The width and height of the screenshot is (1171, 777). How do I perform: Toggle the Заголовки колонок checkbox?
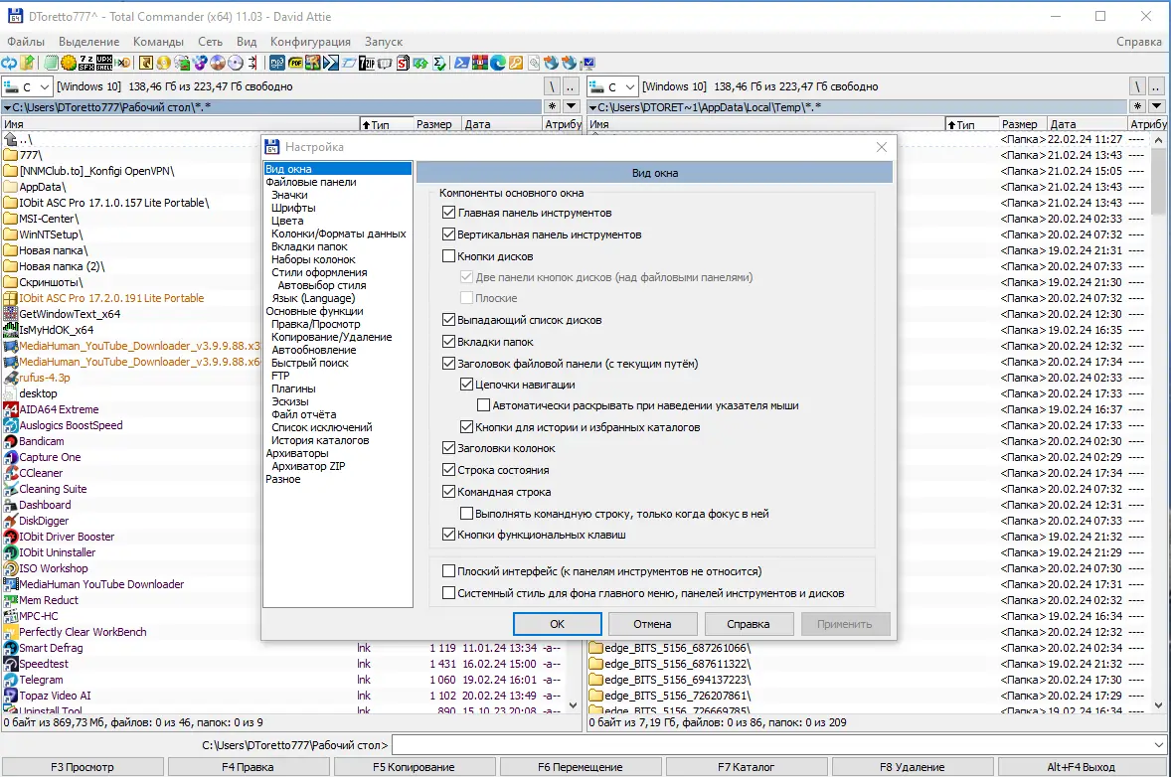point(449,448)
